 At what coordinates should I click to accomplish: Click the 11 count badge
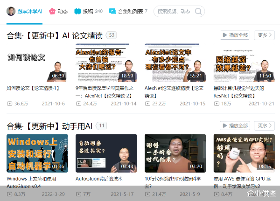[102, 125]
